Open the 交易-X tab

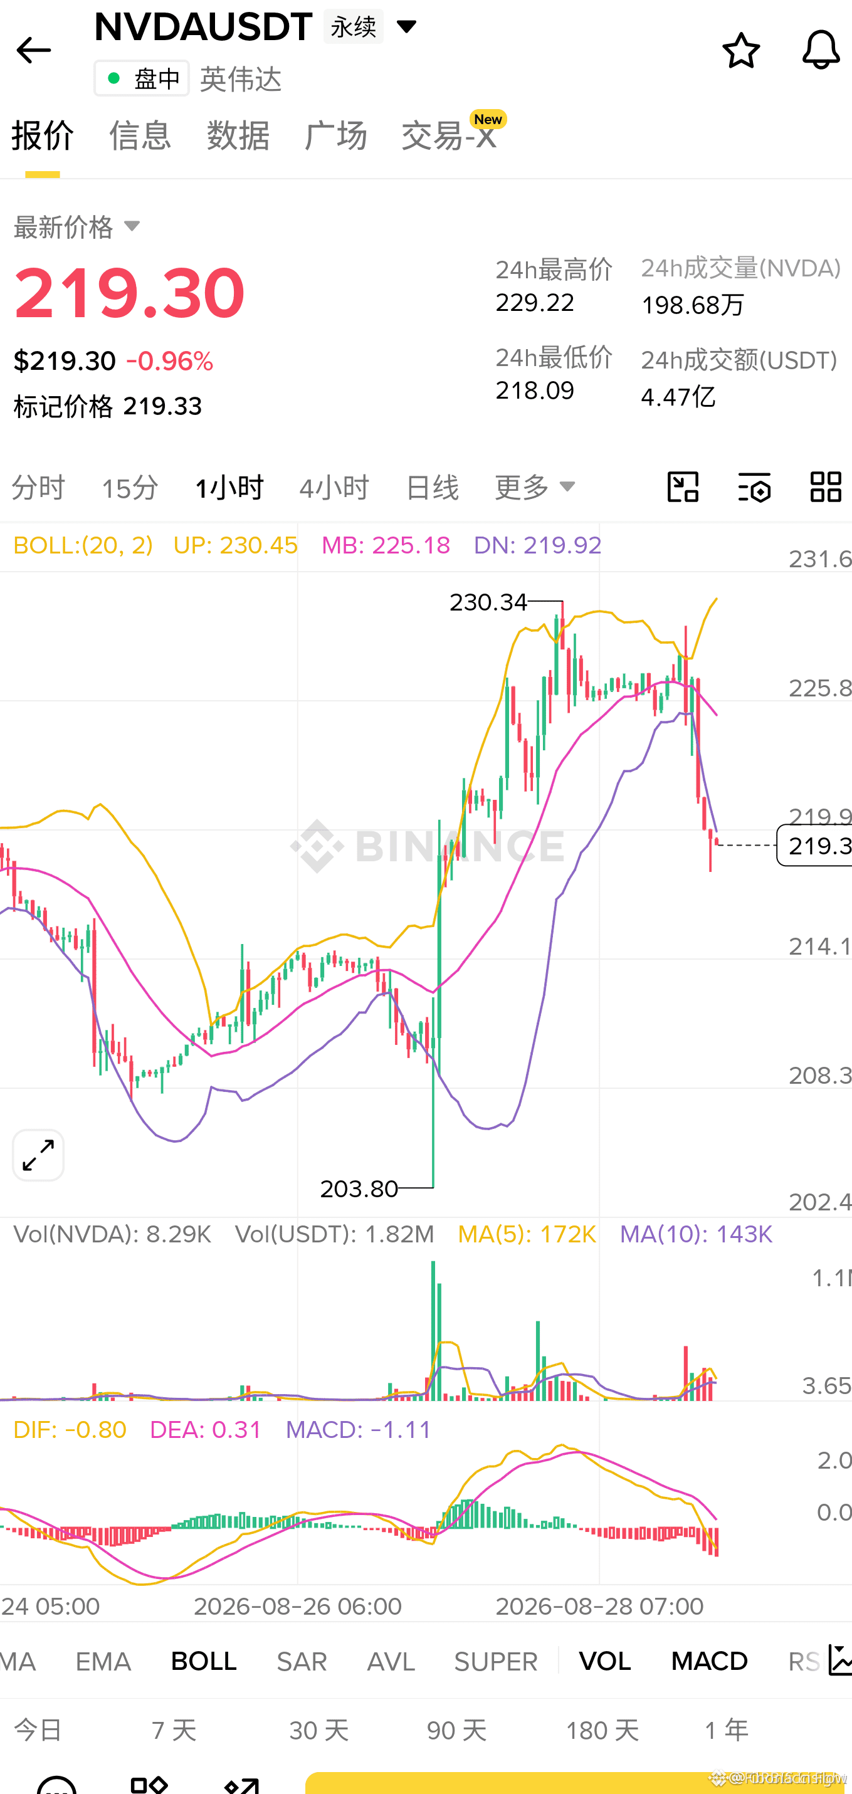[450, 135]
